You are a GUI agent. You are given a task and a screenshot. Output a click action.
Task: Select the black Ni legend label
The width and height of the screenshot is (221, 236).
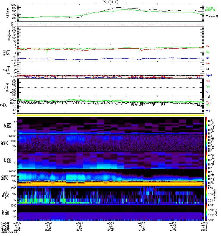tap(207, 69)
